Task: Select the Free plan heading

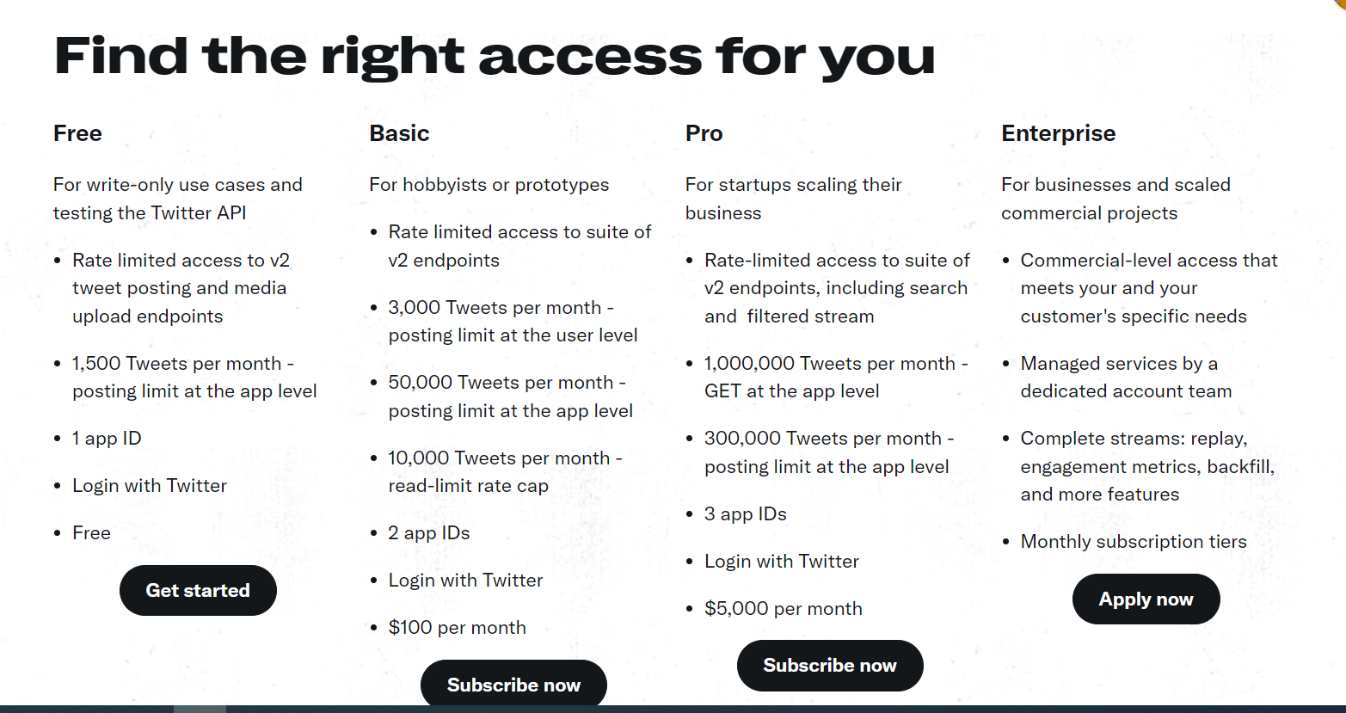Action: [x=77, y=133]
